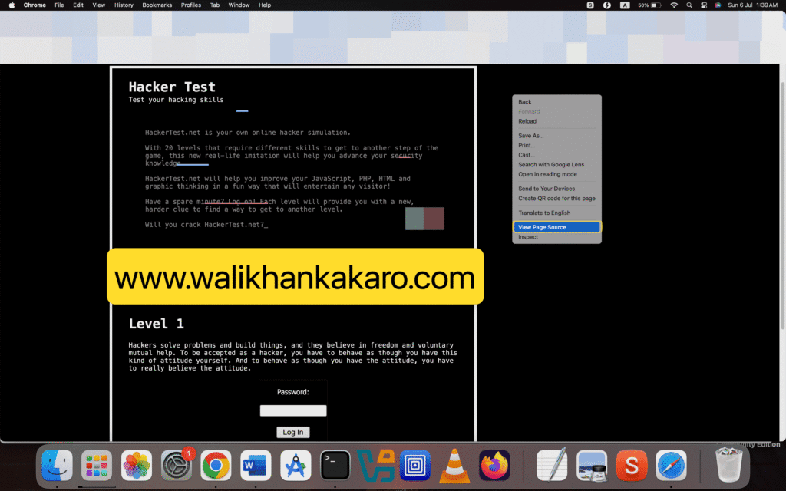This screenshot has height=491, width=786.
Task: Choose Reload in the context menu
Action: tap(556, 121)
